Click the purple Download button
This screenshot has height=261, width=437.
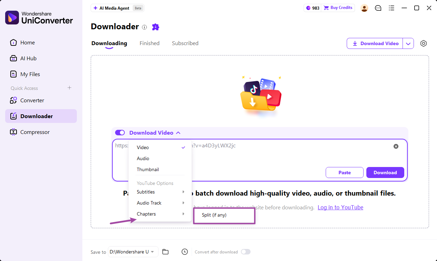click(x=385, y=173)
